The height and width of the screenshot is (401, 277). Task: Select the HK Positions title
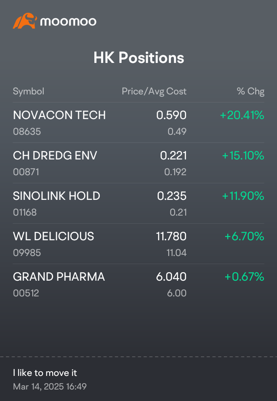point(138,57)
